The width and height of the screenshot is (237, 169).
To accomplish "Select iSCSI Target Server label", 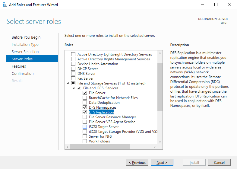I will 104,127.
